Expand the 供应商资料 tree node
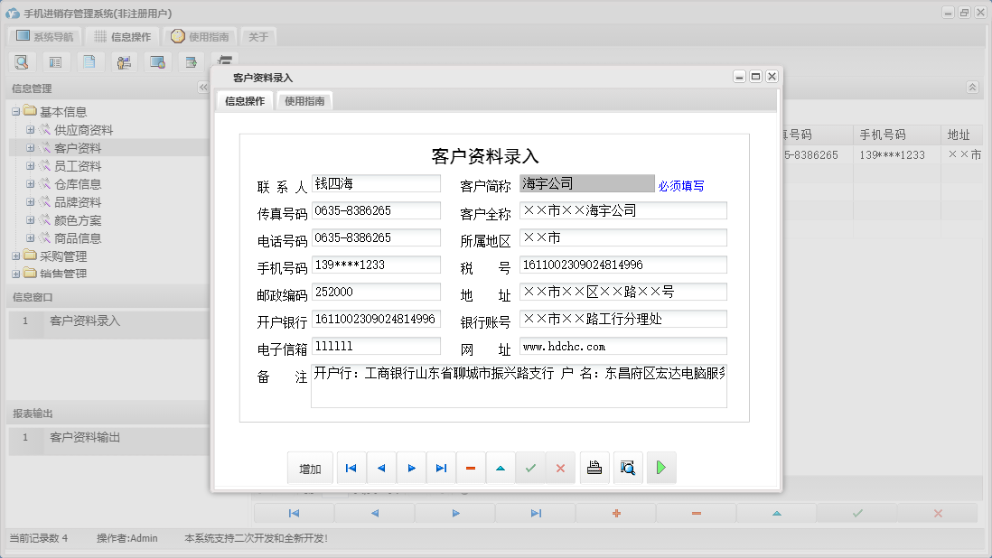The width and height of the screenshot is (992, 558). pyautogui.click(x=30, y=129)
